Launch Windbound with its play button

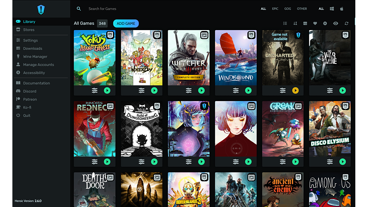[x=248, y=91]
